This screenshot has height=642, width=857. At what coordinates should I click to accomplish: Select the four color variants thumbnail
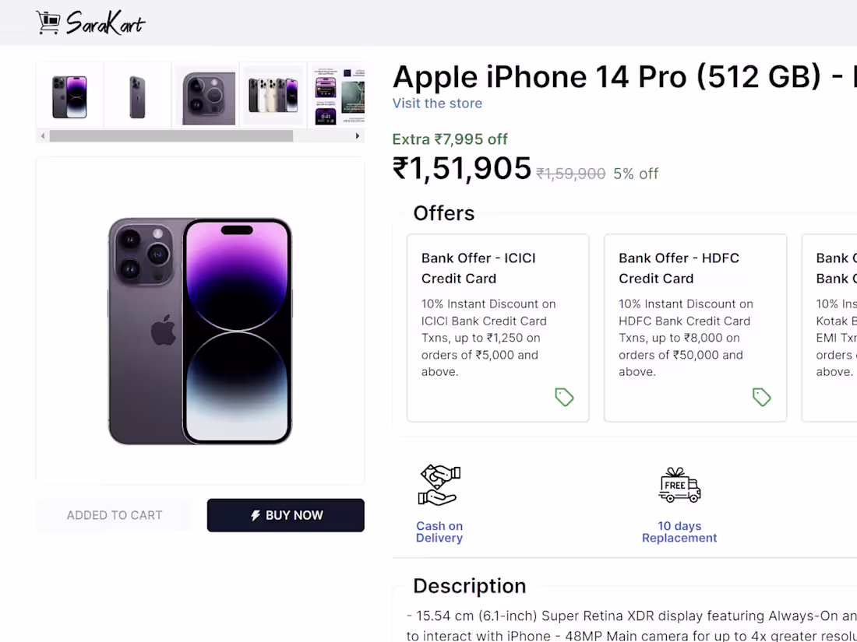tap(273, 96)
